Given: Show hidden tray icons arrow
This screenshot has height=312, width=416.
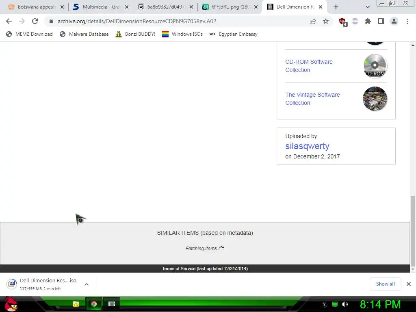Looking at the screenshot, I should 325,305.
